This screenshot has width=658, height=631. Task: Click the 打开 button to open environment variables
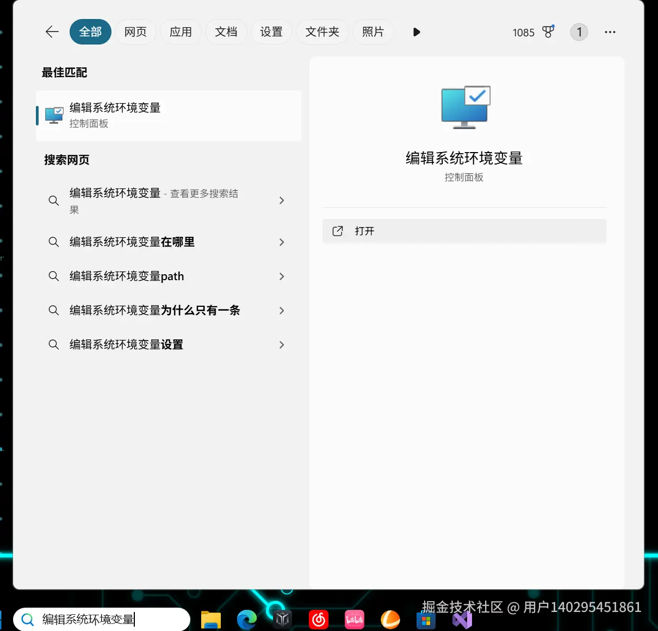[464, 231]
